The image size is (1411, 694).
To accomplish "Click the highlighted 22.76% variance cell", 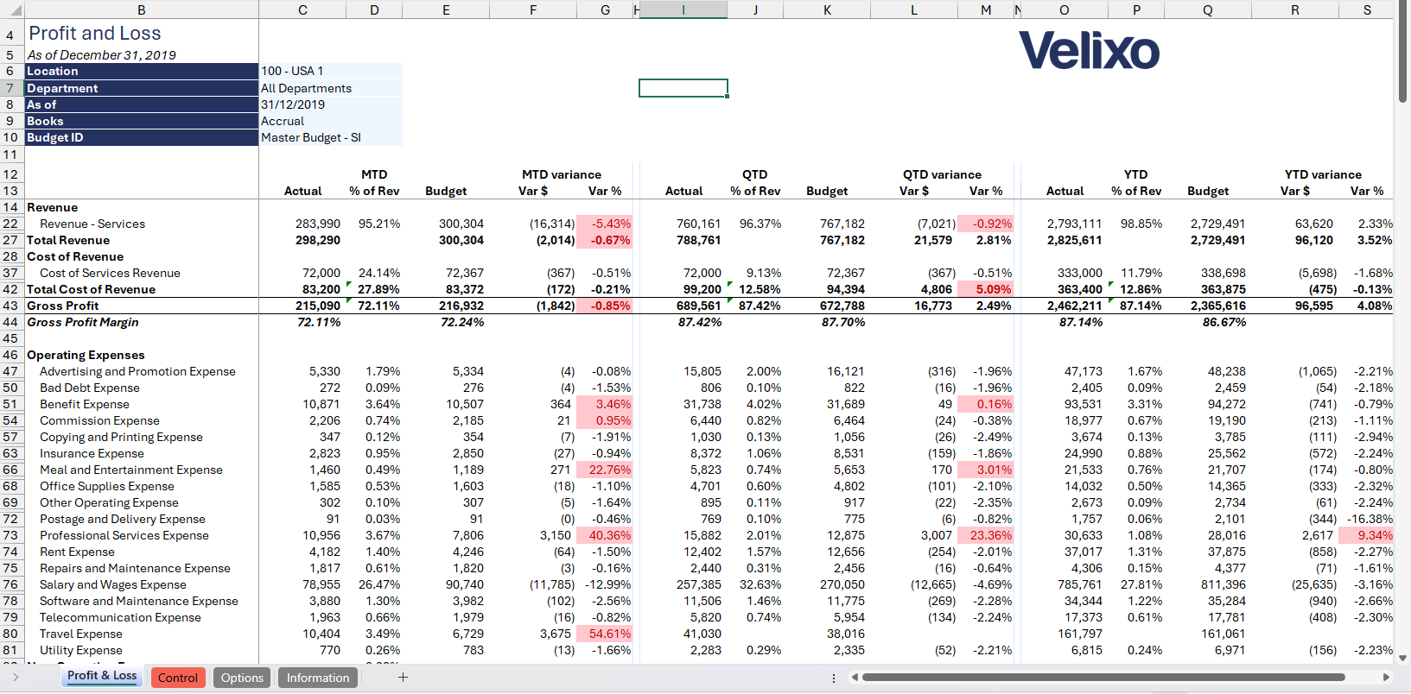I will [604, 470].
